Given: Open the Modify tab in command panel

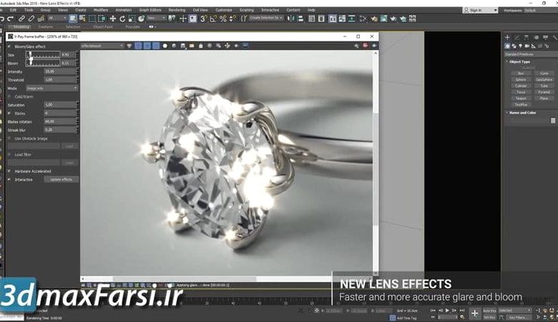Looking at the screenshot, I should (x=517, y=37).
